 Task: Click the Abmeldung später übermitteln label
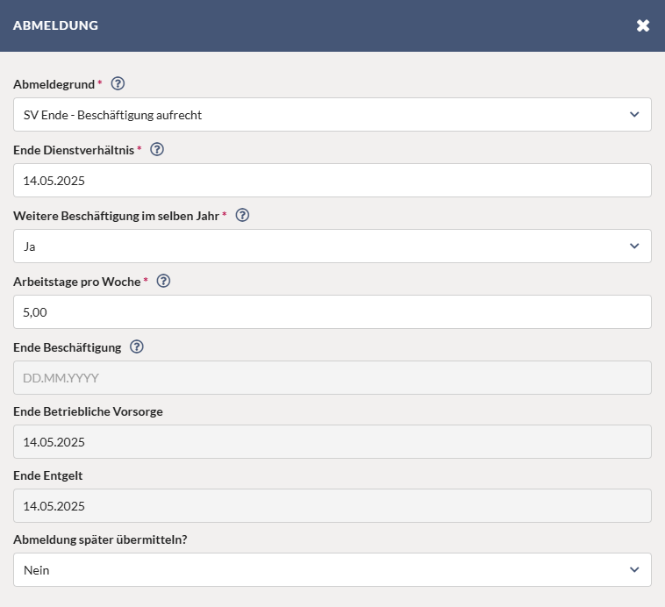pyautogui.click(x=100, y=539)
